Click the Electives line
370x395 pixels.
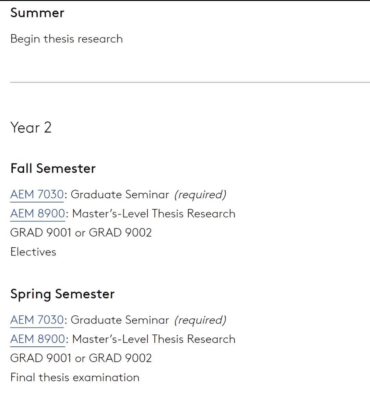(33, 252)
